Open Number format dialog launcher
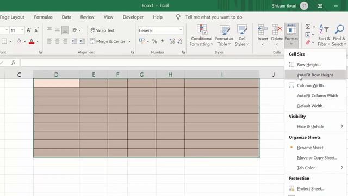348x196 pixels. (x=183, y=52)
